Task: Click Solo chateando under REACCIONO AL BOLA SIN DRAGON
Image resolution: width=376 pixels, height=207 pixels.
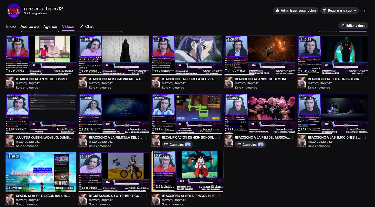Action: pos(319,88)
